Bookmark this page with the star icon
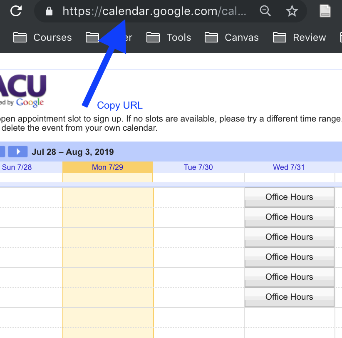The width and height of the screenshot is (342, 338). [x=292, y=11]
